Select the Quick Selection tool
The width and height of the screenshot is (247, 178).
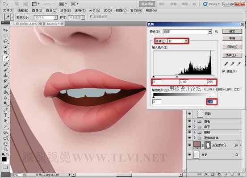point(5,47)
